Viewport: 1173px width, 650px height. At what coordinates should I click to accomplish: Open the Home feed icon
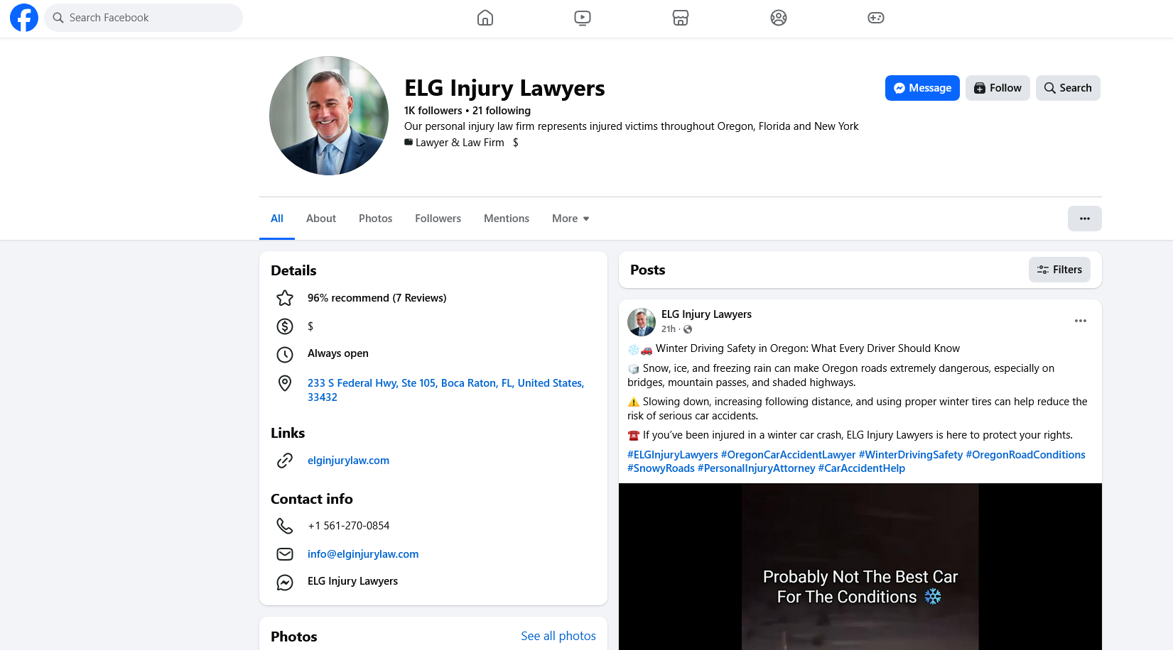(485, 18)
